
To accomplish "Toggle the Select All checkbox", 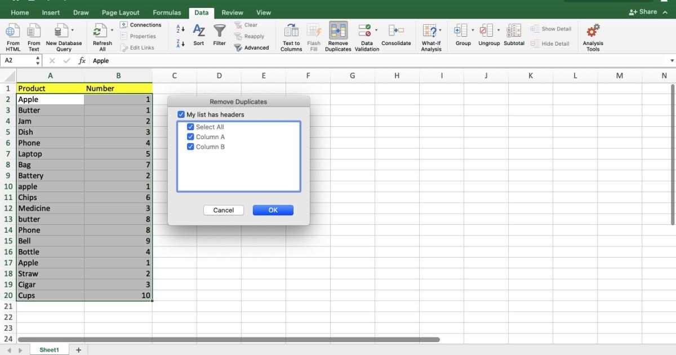I will coord(190,127).
